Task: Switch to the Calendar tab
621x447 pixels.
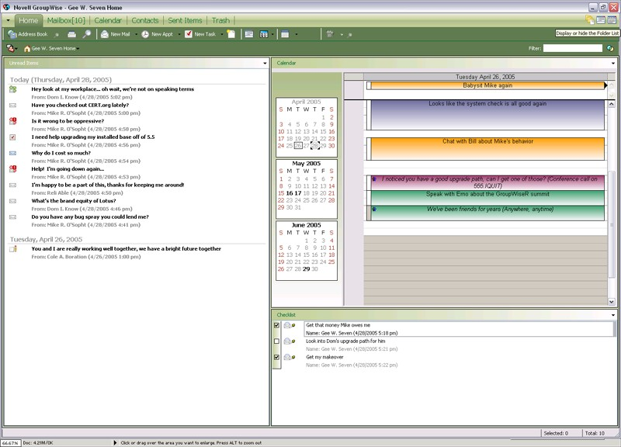Action: (108, 21)
